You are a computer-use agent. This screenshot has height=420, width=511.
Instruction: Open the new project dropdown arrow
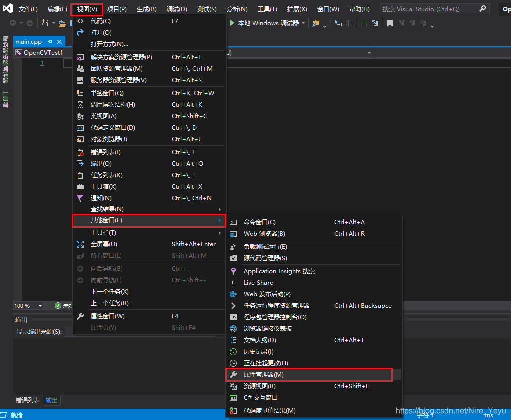coord(54,23)
